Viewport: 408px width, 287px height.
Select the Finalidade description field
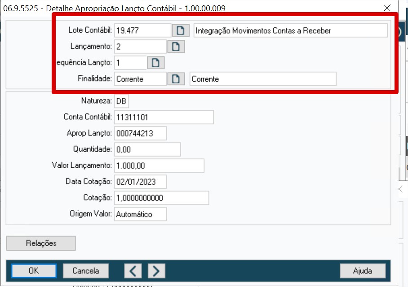[x=263, y=78]
